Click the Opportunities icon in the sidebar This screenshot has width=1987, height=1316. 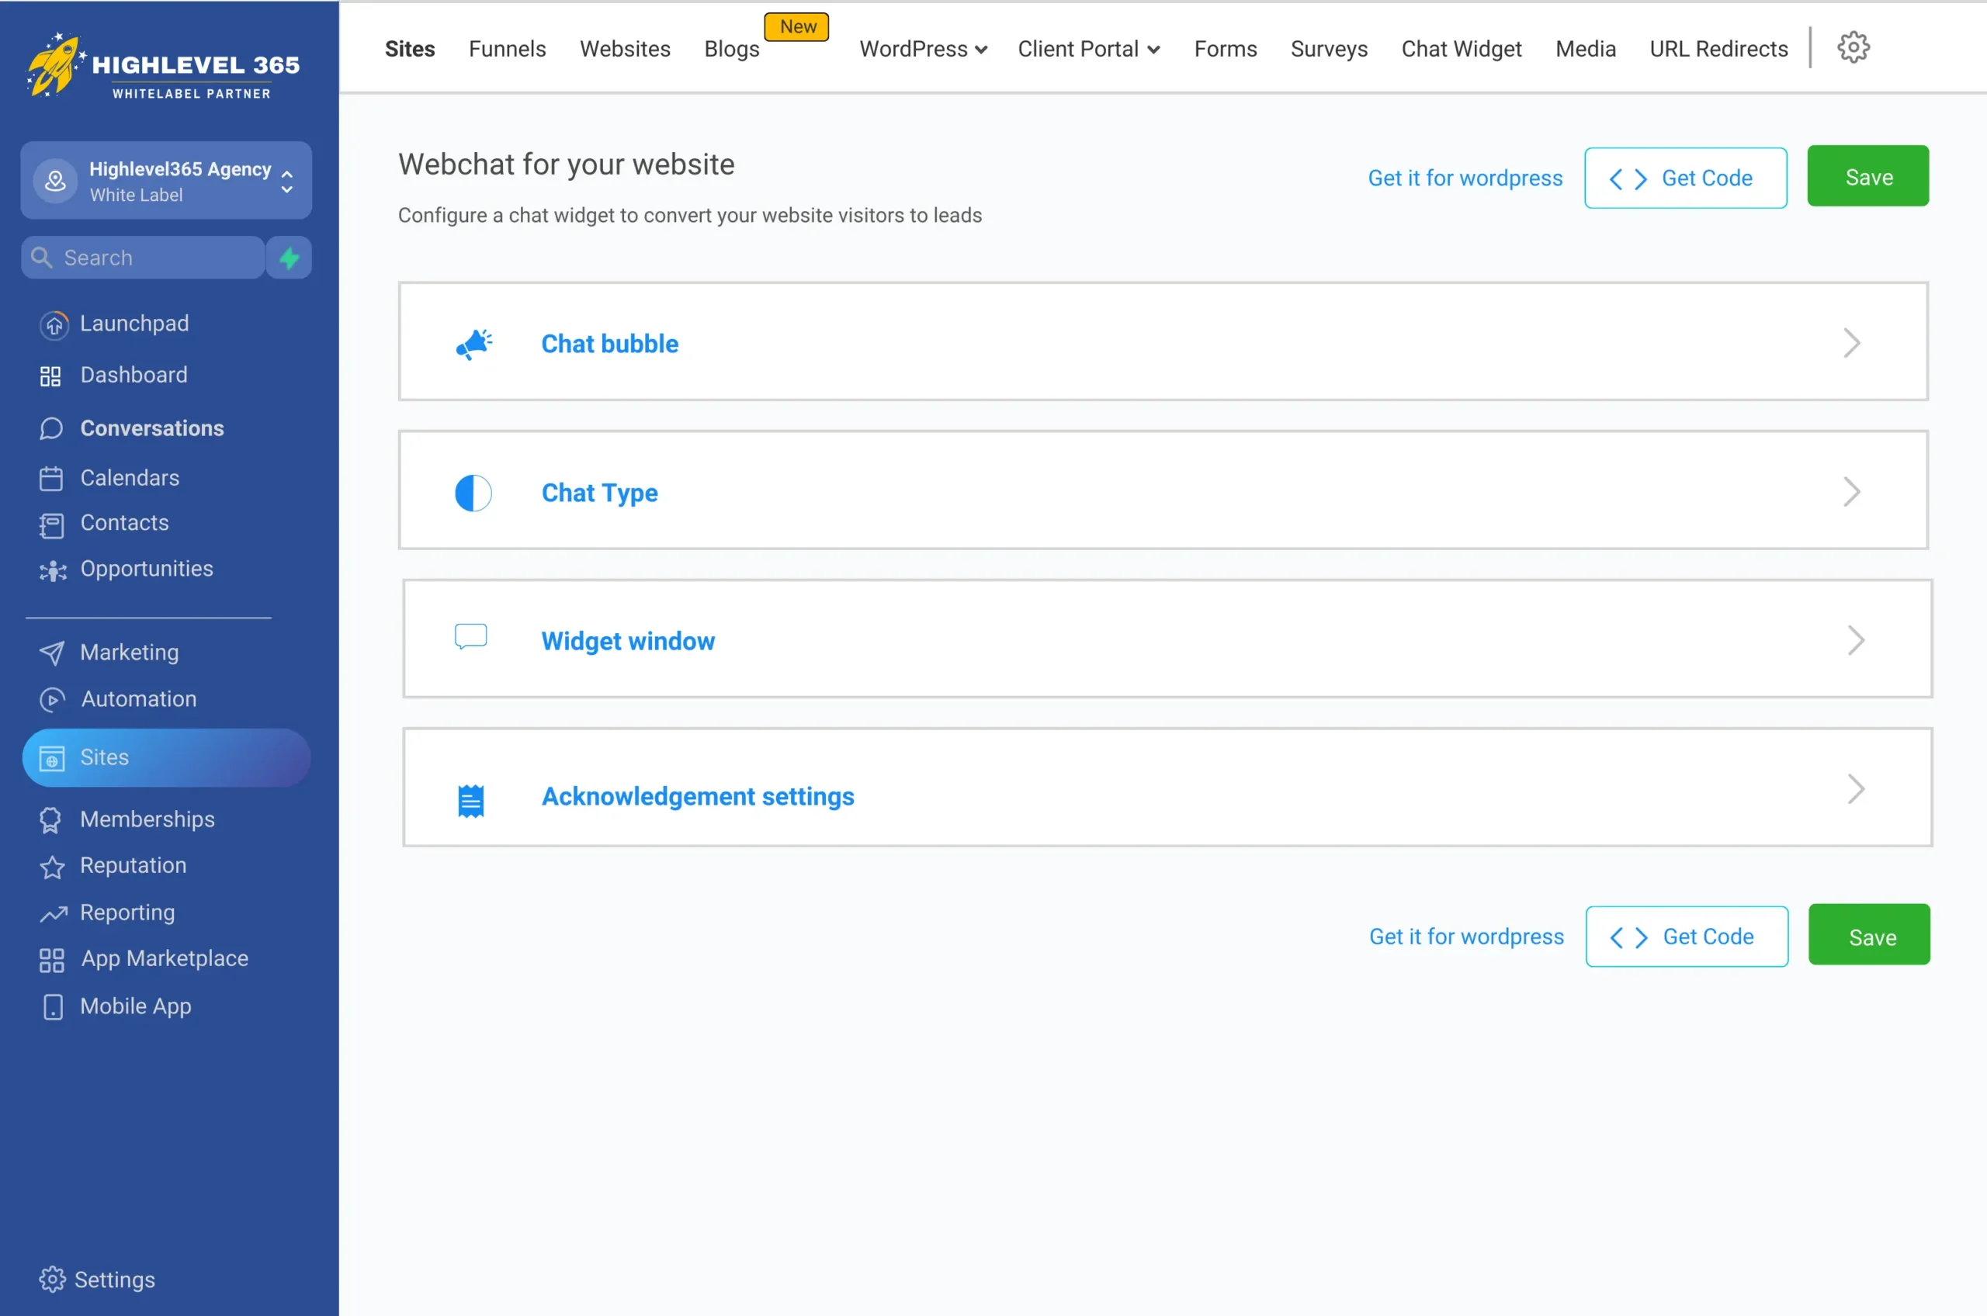point(53,571)
